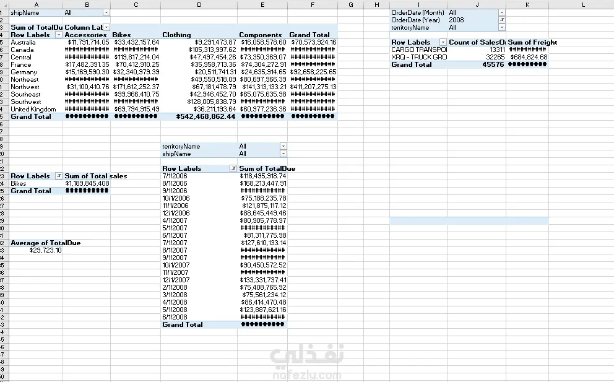Click the Northeast row label
Screen dimensions: 614x382
click(25, 79)
